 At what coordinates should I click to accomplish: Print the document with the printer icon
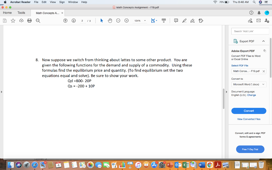point(29,20)
